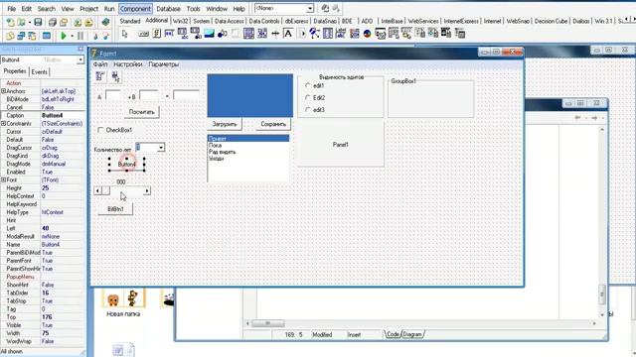Expand the Constraints property

click(3, 123)
